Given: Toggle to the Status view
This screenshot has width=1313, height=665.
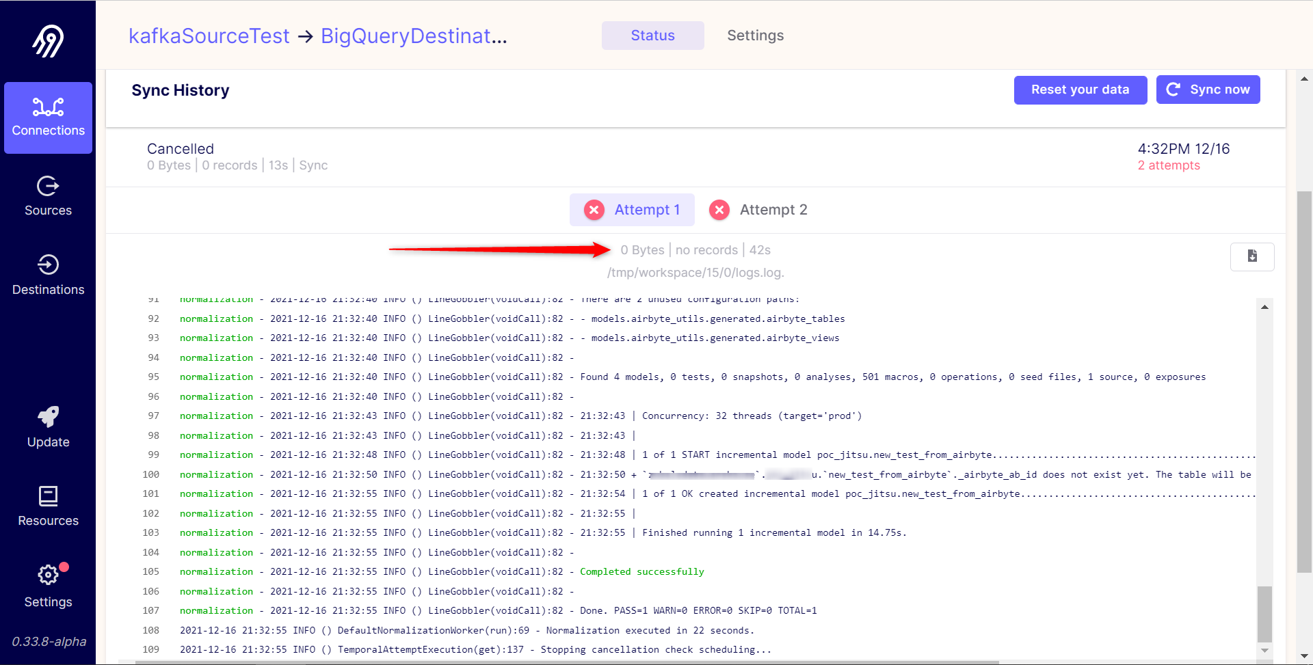Looking at the screenshot, I should (652, 35).
